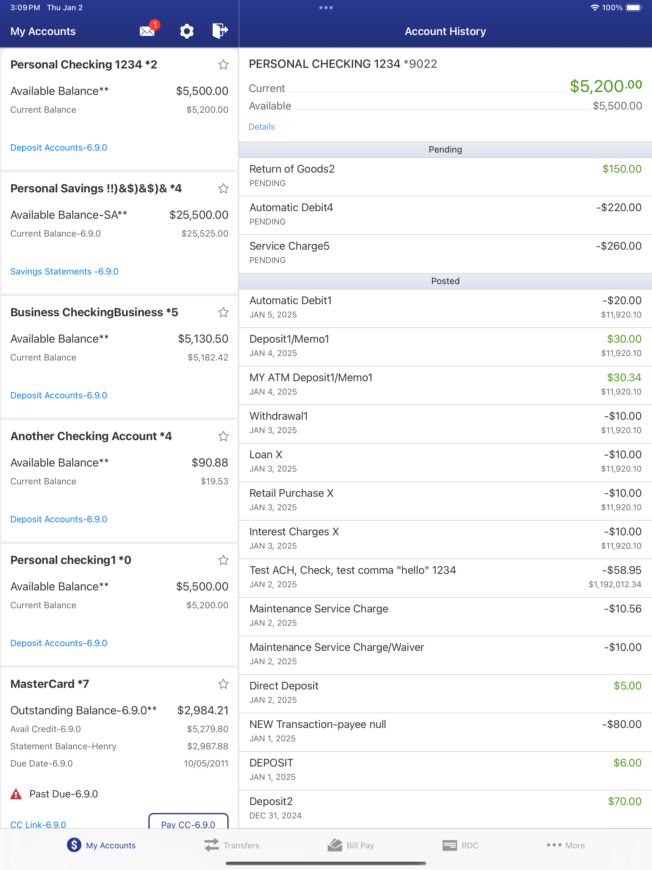
Task: Tap the current balance $5,200.00 amount
Action: tap(606, 86)
